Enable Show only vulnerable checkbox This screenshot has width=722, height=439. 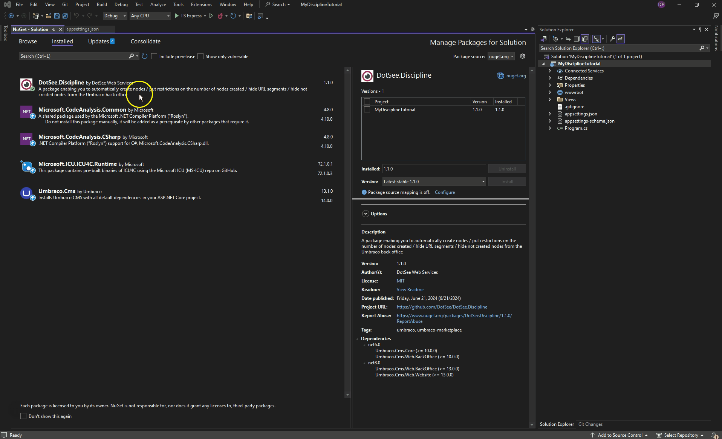pos(200,56)
